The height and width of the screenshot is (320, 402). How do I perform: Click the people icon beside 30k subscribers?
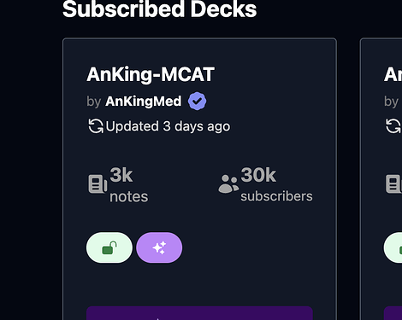[x=228, y=184]
